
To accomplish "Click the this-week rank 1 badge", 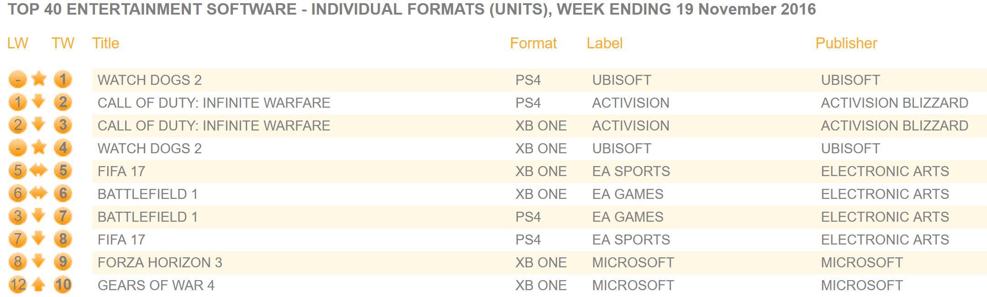I will (x=63, y=79).
